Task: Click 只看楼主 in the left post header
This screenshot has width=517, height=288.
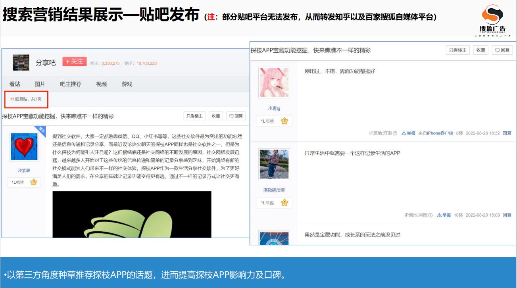Action: [x=194, y=116]
